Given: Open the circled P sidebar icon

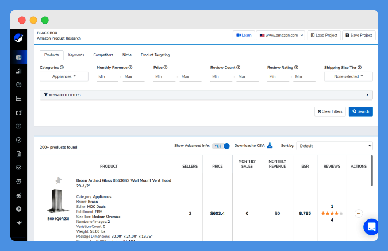Looking at the screenshot, I should coord(18,209).
